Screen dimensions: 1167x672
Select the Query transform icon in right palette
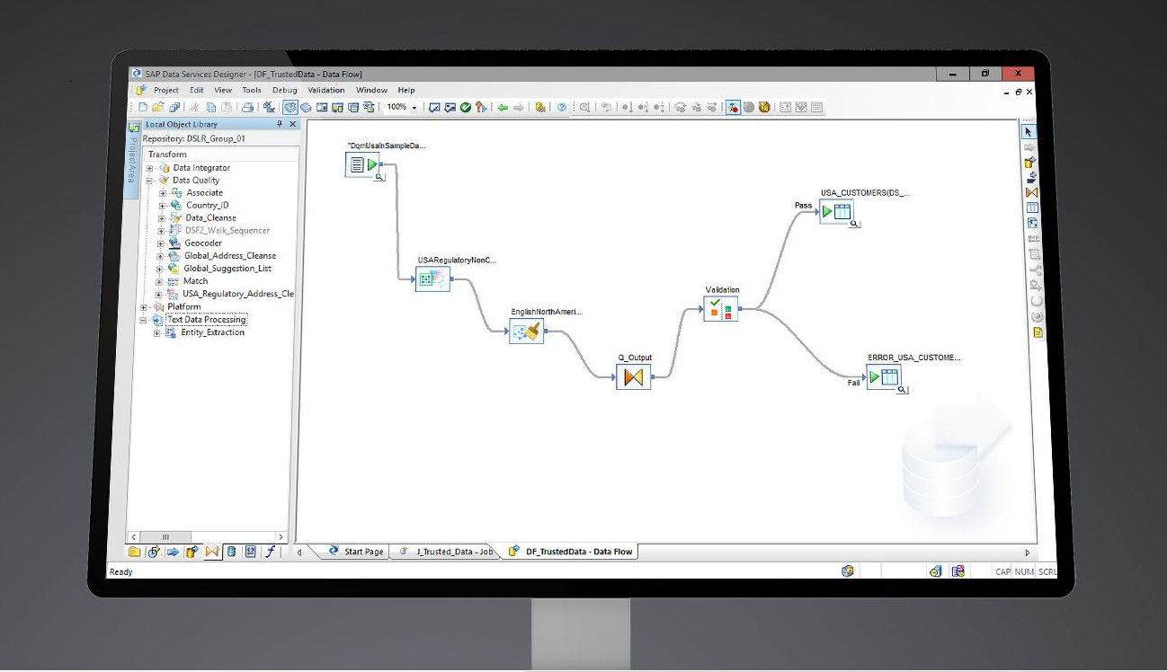(1031, 192)
